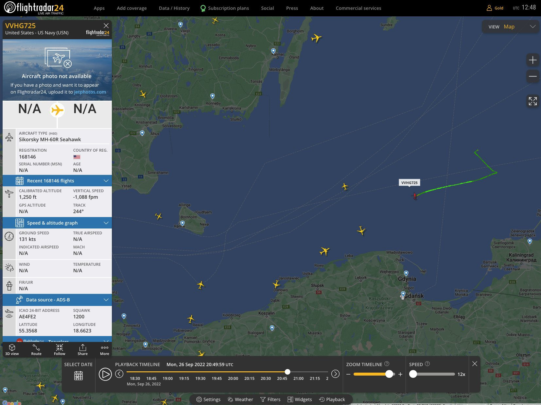Screen dimensions: 541x405
Task: Open Social menu
Action: click(x=267, y=8)
